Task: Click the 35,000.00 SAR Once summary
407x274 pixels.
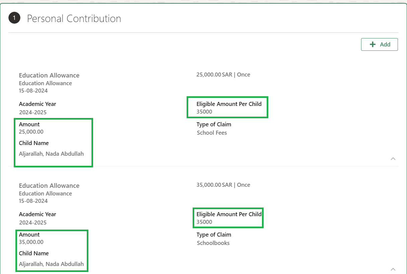Action: 223,185
